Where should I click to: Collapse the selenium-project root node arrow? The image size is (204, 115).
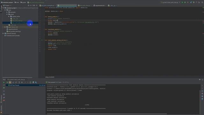[3, 8]
